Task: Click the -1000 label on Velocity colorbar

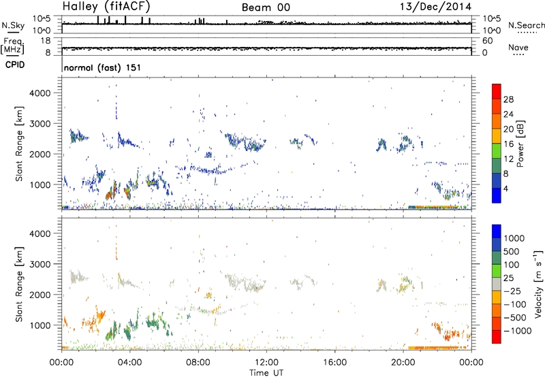Action: tap(518, 331)
